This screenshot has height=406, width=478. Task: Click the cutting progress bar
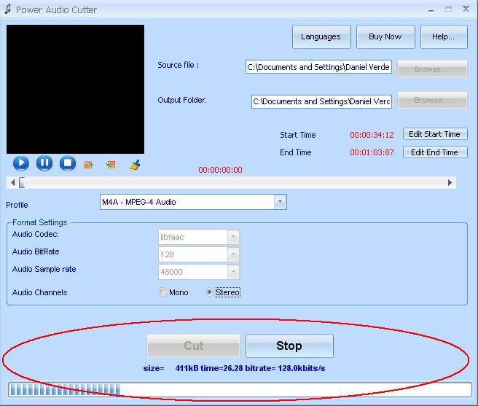point(240,389)
